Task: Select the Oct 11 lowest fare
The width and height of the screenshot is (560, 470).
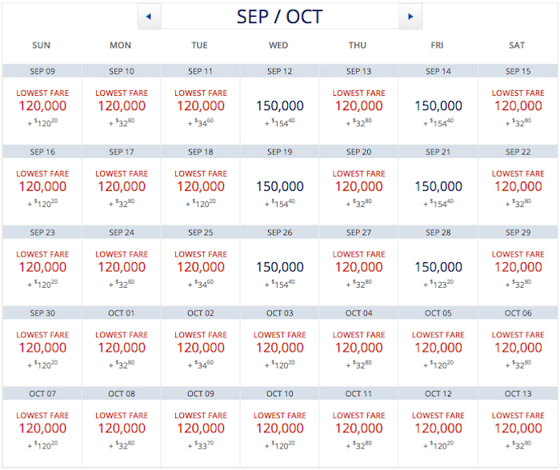Action: (x=358, y=429)
